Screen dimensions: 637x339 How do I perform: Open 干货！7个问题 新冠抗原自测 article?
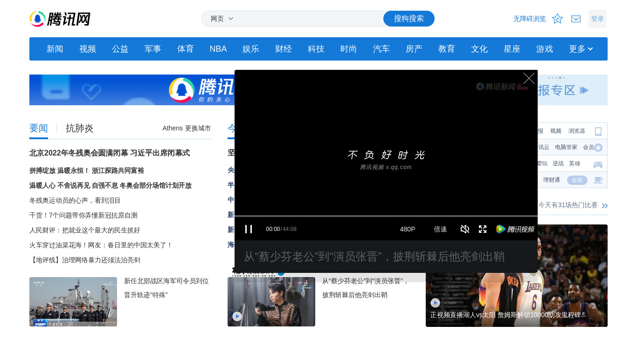tap(83, 215)
